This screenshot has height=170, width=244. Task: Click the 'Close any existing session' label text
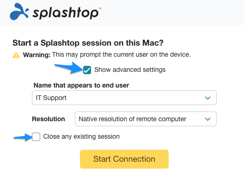81,137
